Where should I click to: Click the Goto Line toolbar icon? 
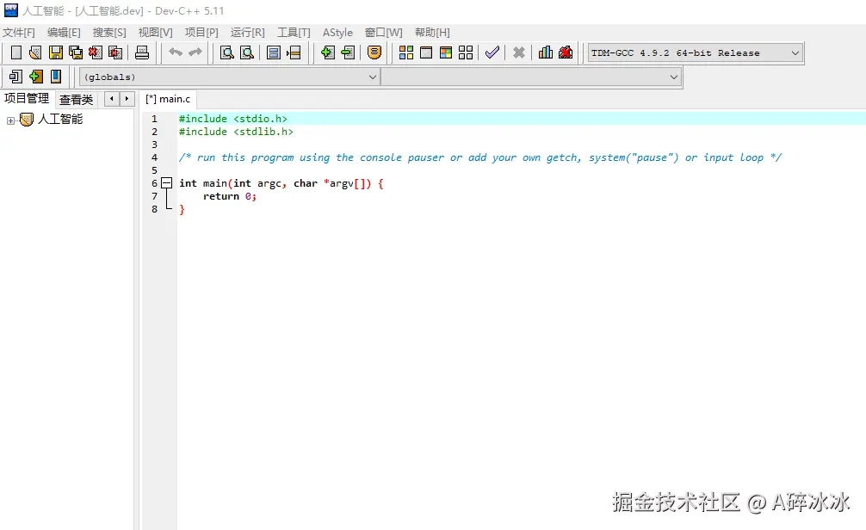coord(294,52)
